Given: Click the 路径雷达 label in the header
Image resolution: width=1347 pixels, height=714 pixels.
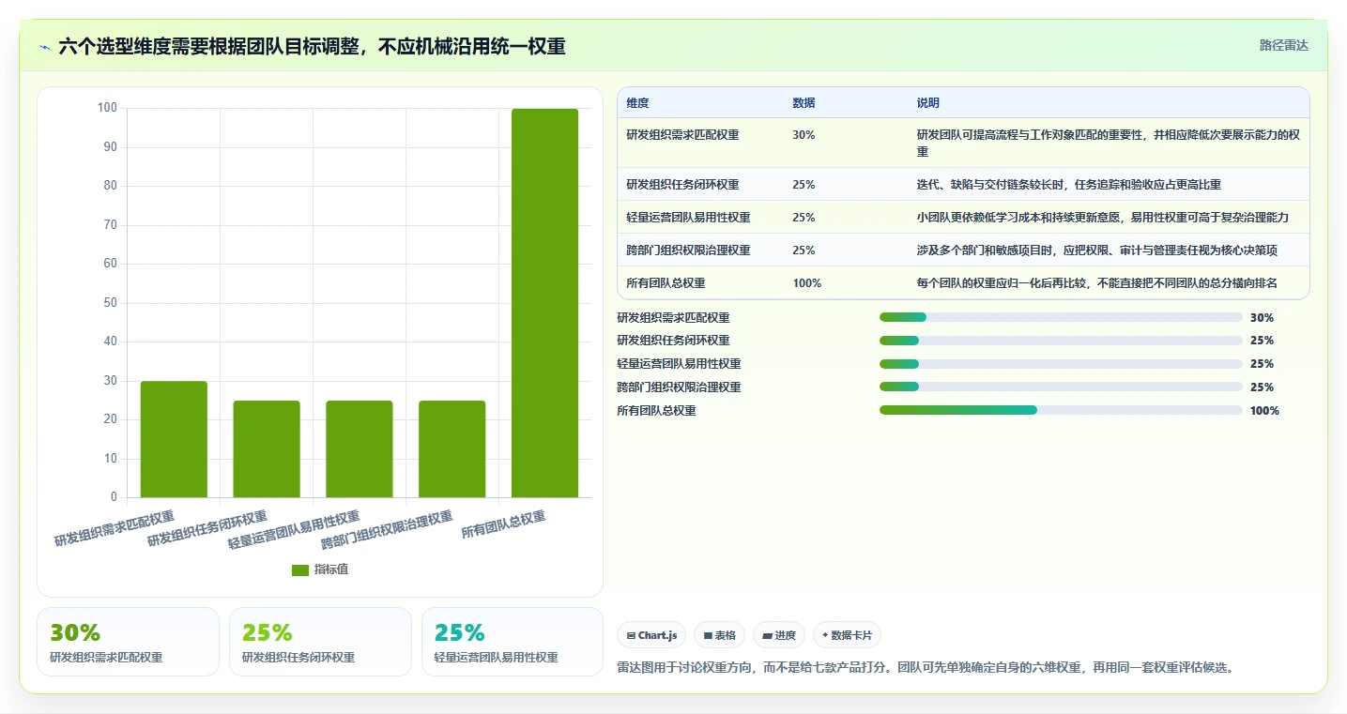Looking at the screenshot, I should point(1283,45).
